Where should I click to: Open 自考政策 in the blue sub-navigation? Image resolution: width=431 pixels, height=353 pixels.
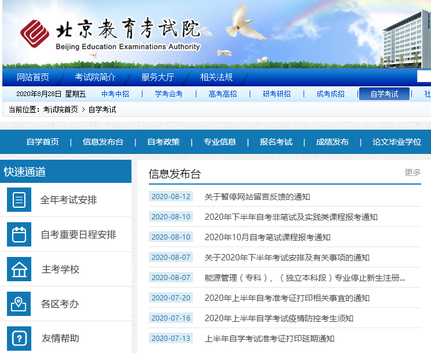163,142
